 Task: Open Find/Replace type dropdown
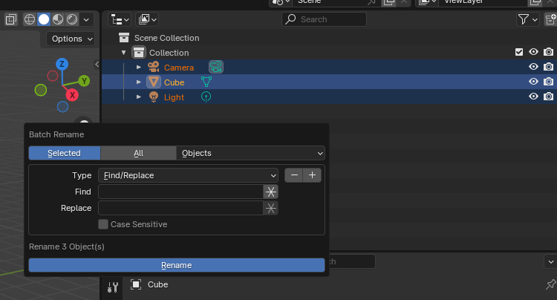pos(188,175)
